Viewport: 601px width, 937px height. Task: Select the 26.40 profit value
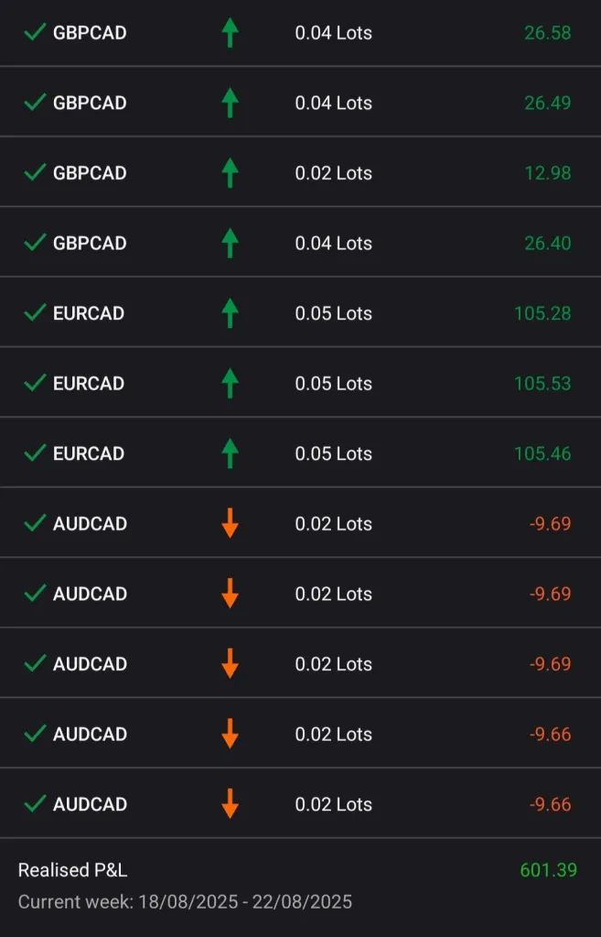tap(547, 243)
